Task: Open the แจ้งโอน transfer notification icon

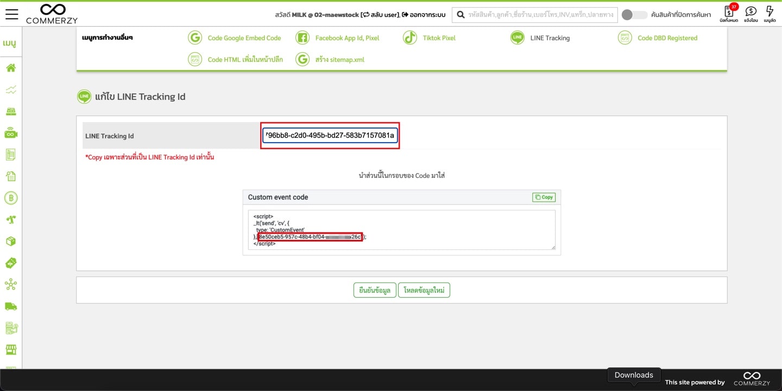Action: click(751, 14)
